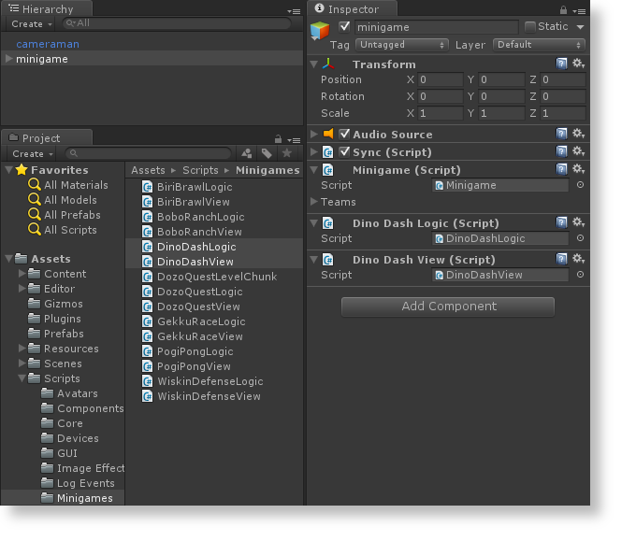The width and height of the screenshot is (636, 542).
Task: Open the Tag dropdown showing Untagged
Action: [402, 45]
